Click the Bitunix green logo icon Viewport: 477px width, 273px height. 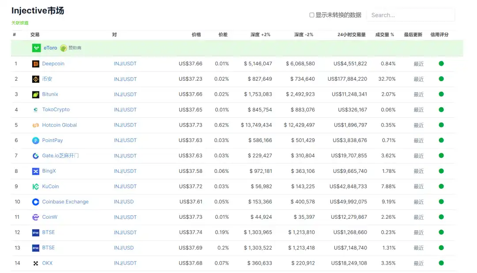pos(36,94)
